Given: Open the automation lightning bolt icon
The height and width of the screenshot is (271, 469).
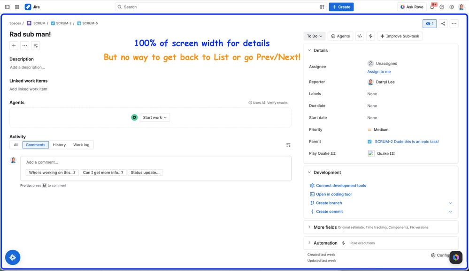Looking at the screenshot, I should [x=370, y=36].
